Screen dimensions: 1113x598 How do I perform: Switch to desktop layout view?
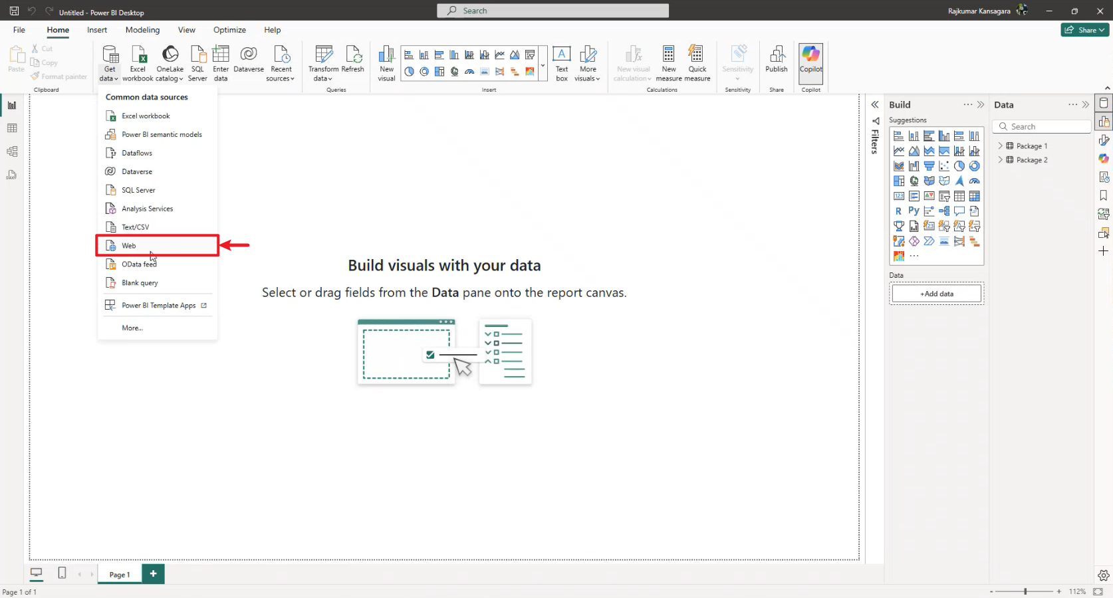37,573
